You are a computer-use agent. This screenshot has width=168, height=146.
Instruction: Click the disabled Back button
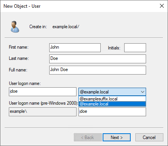point(88,138)
